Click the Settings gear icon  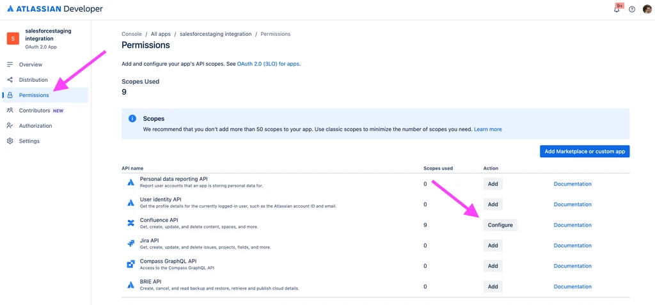tap(10, 141)
